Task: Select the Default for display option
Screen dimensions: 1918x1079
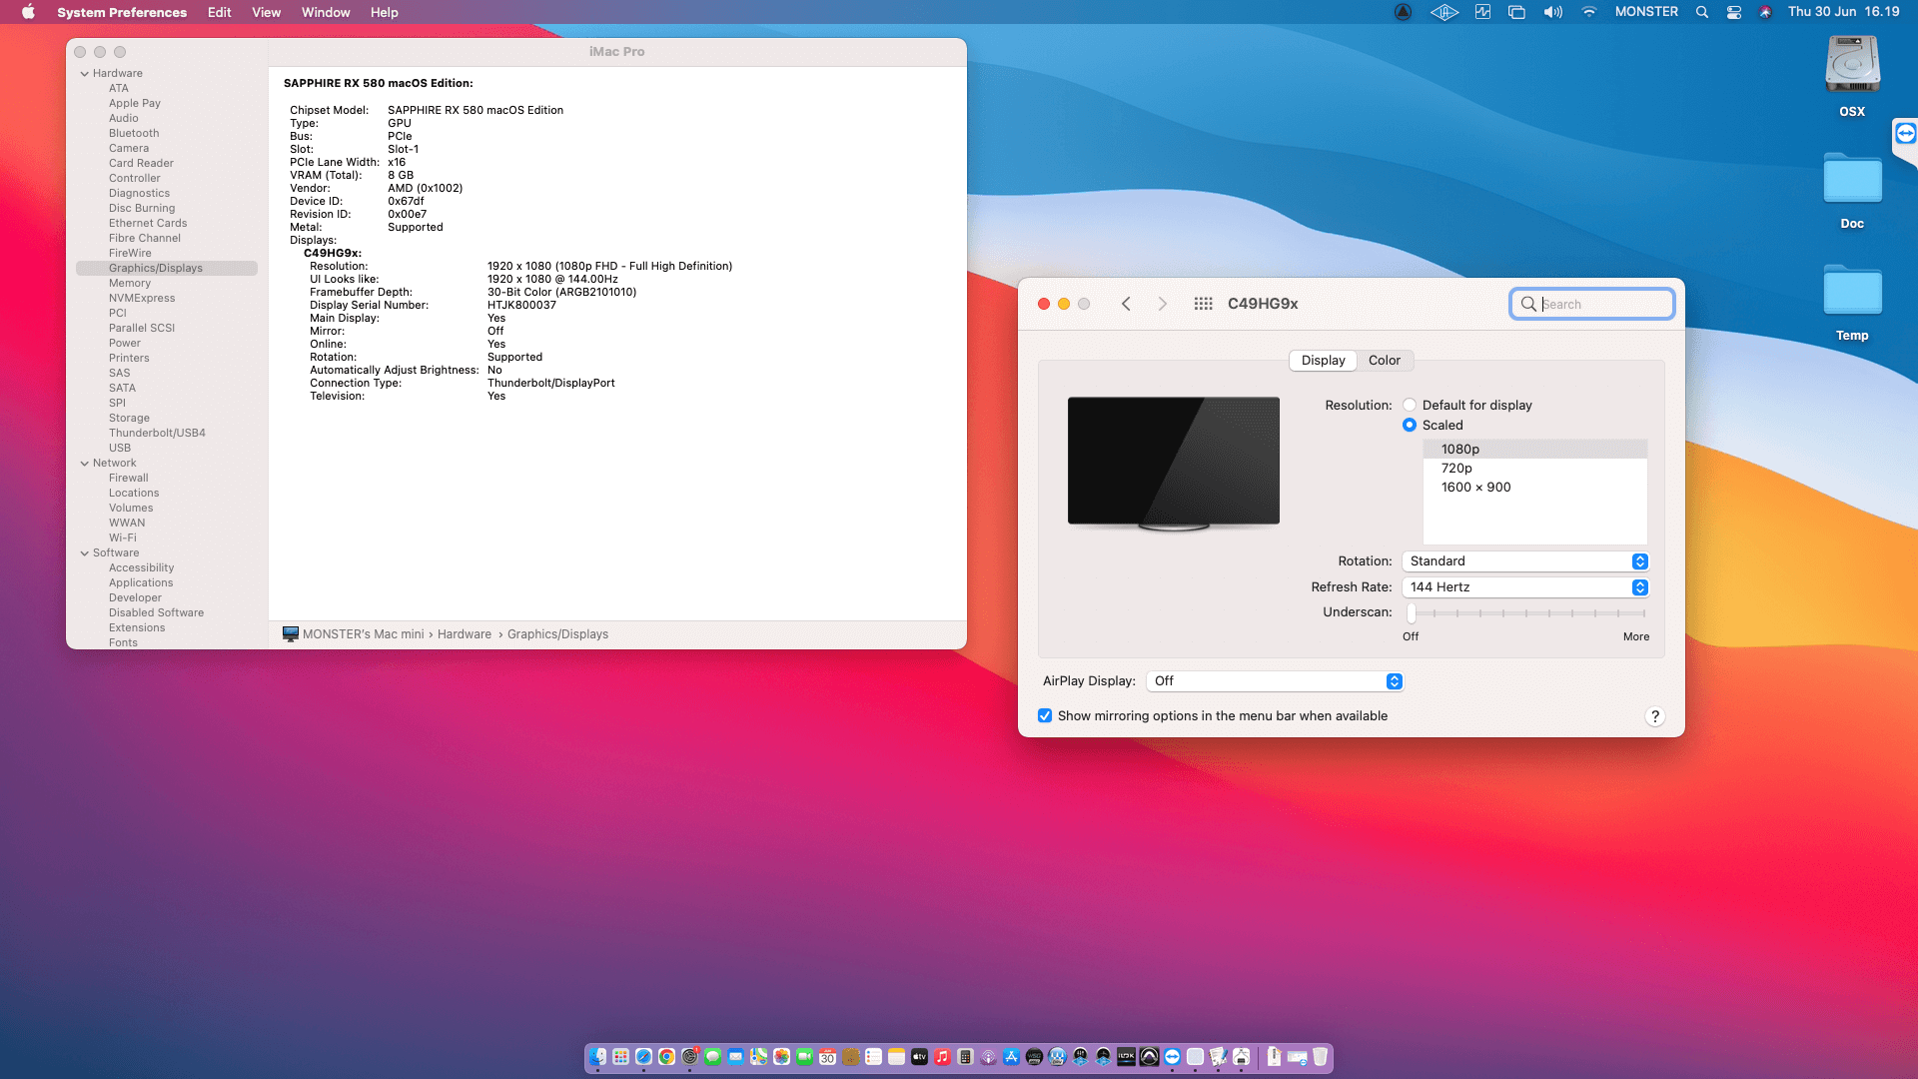Action: [1410, 405]
